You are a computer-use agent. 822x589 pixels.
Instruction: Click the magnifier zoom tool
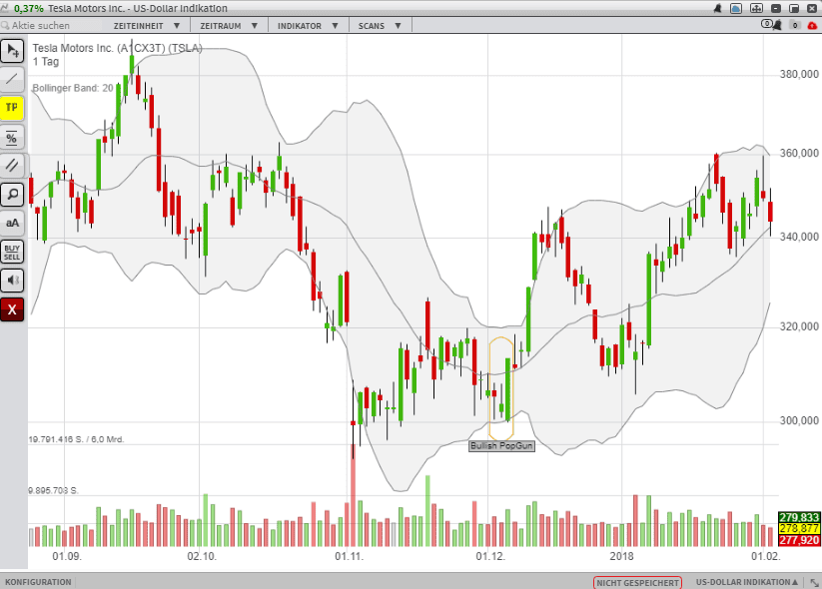[12, 194]
